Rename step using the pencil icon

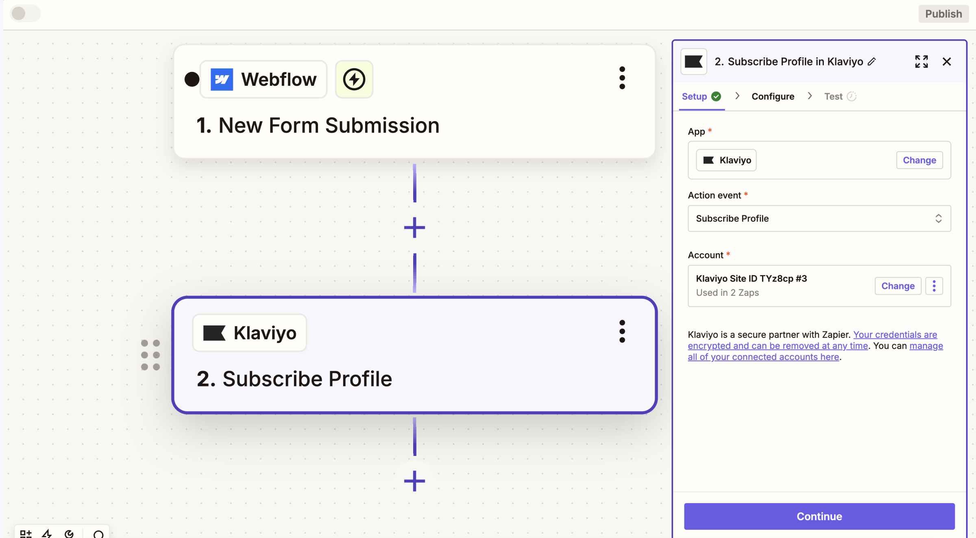[x=871, y=62]
